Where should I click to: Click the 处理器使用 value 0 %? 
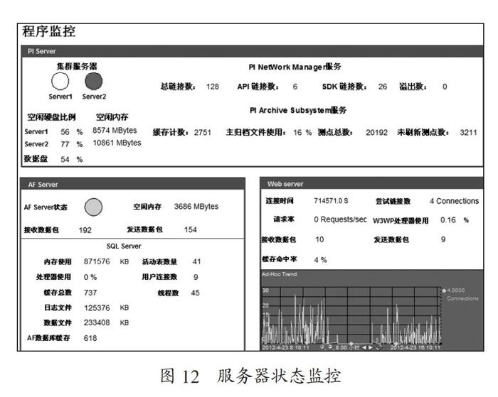90,277
